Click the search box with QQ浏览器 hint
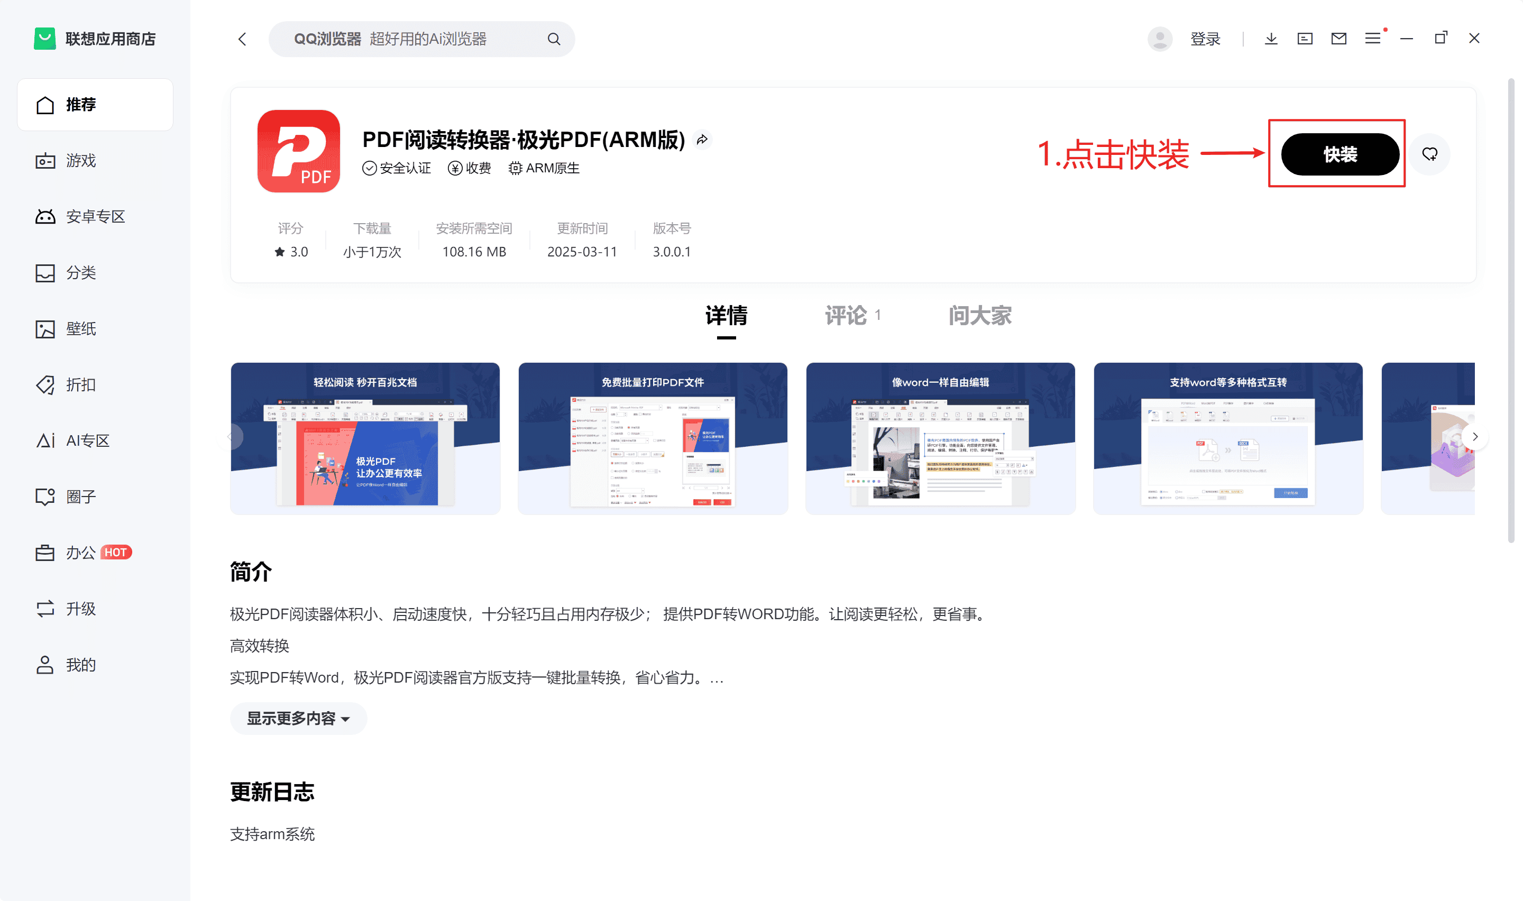 (421, 40)
